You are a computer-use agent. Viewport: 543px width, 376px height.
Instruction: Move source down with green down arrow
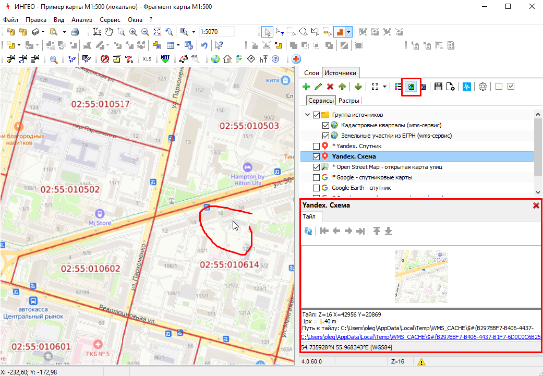pos(358,87)
